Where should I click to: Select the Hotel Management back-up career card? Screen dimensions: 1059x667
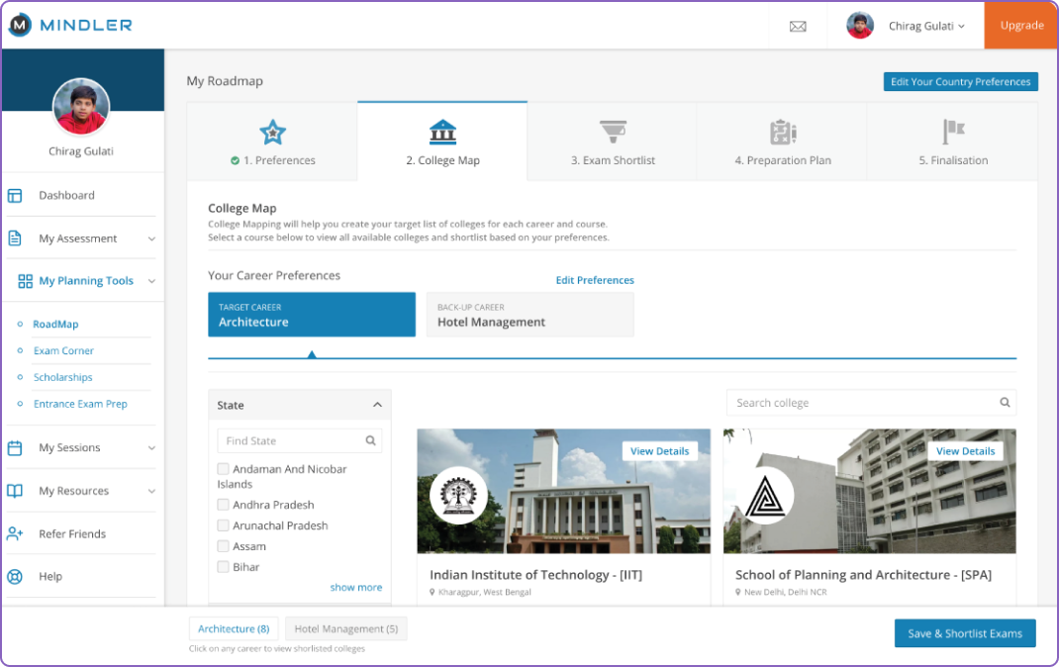tap(530, 315)
